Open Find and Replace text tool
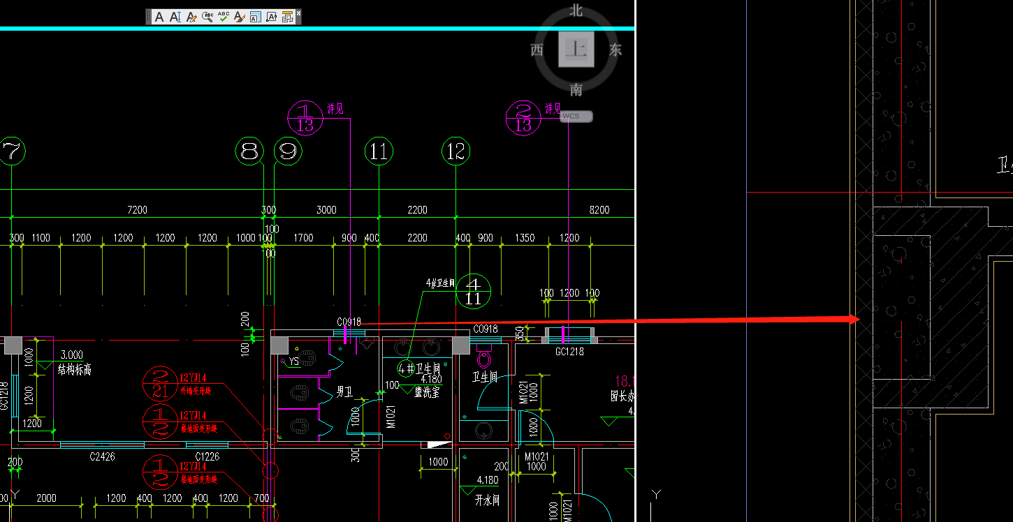1013x522 pixels. (x=207, y=17)
